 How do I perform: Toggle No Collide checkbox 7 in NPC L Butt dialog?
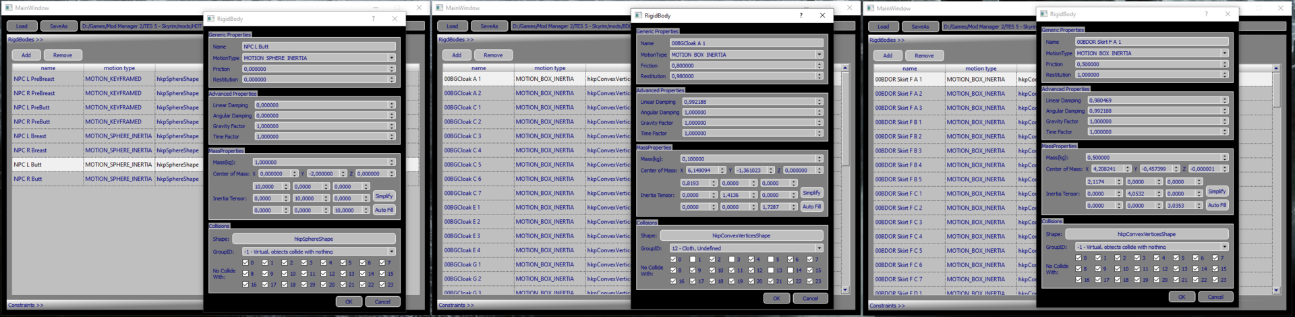[382, 263]
